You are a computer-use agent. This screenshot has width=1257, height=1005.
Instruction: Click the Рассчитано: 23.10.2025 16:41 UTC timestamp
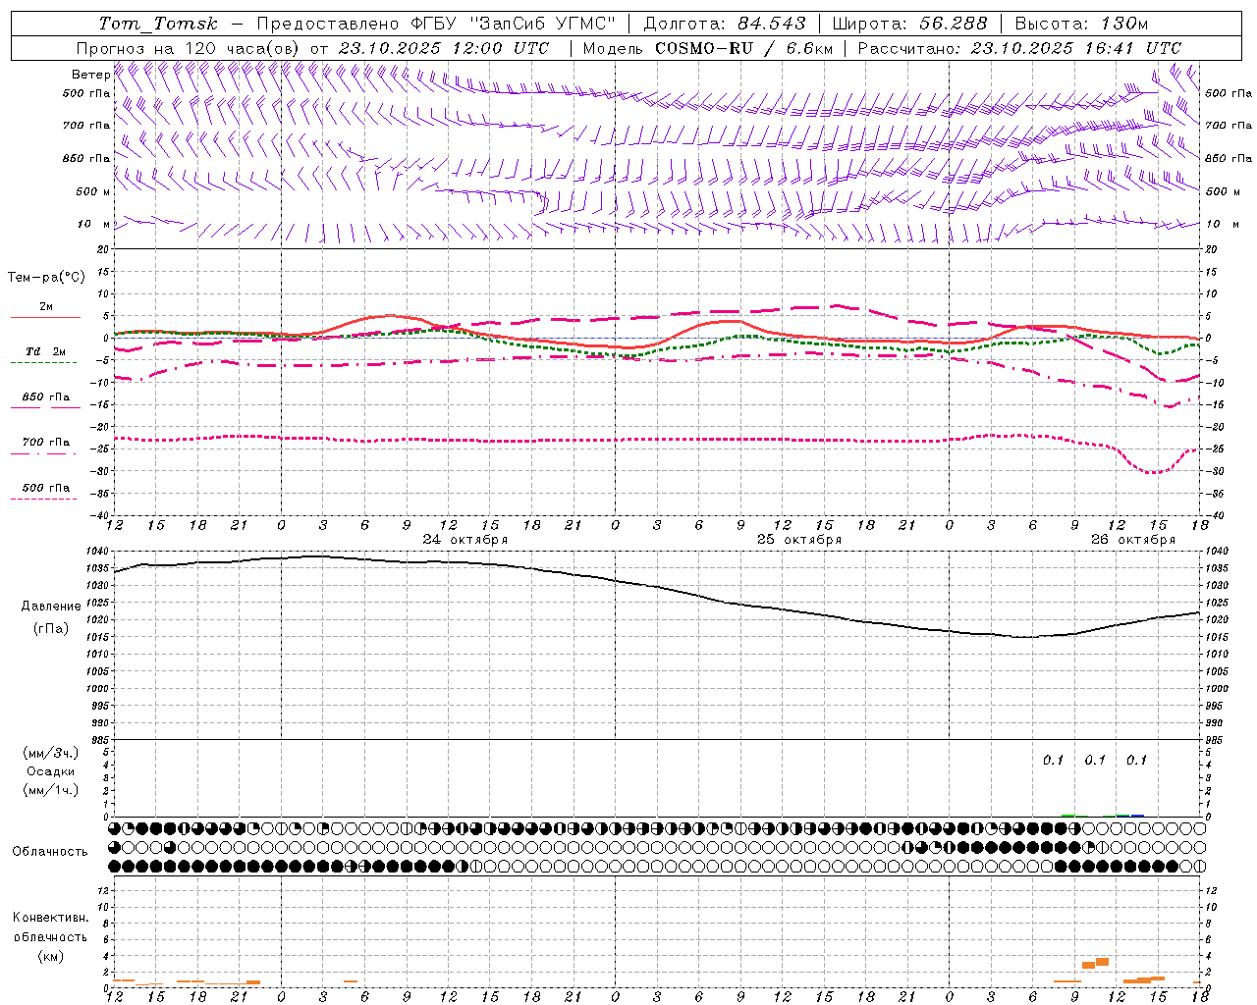(1019, 48)
